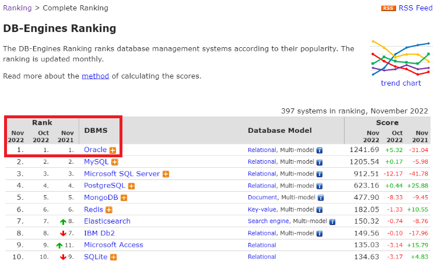Go to the Ranking breadcrumb link
The image size is (439, 261).
[x=17, y=8]
